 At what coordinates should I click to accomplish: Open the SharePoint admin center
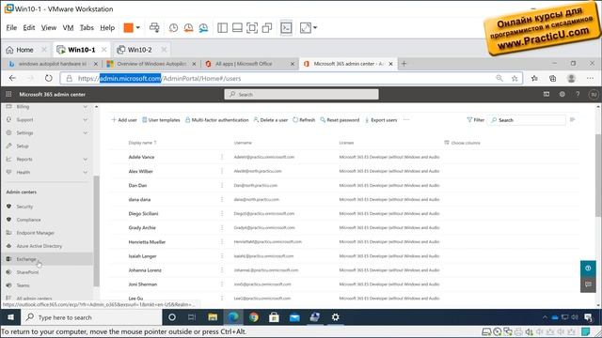[x=27, y=272]
